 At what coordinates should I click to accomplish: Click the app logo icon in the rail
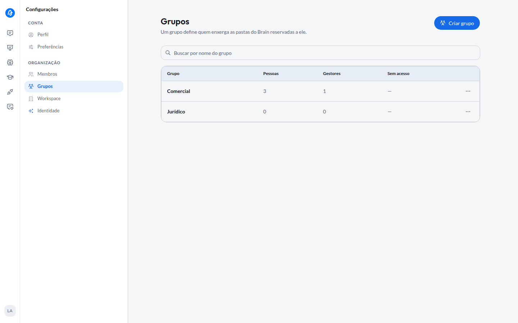coord(10,13)
